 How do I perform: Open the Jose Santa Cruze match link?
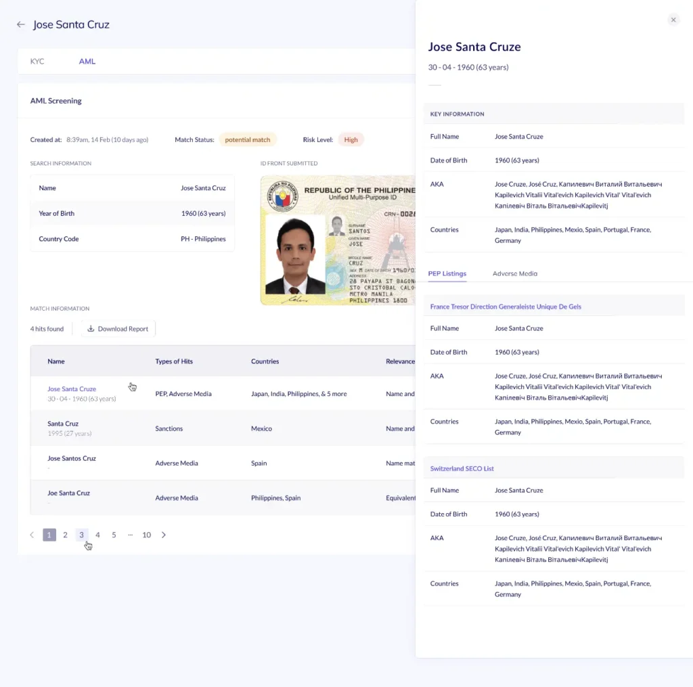tap(72, 389)
